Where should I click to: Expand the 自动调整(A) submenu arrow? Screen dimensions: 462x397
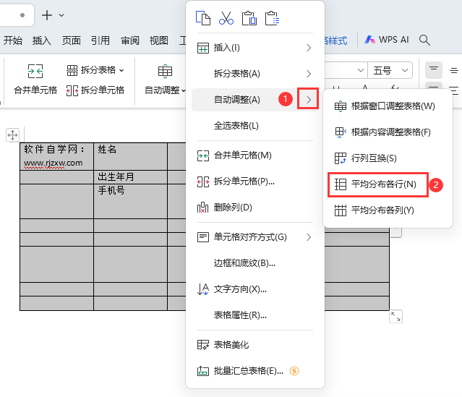pyautogui.click(x=308, y=99)
